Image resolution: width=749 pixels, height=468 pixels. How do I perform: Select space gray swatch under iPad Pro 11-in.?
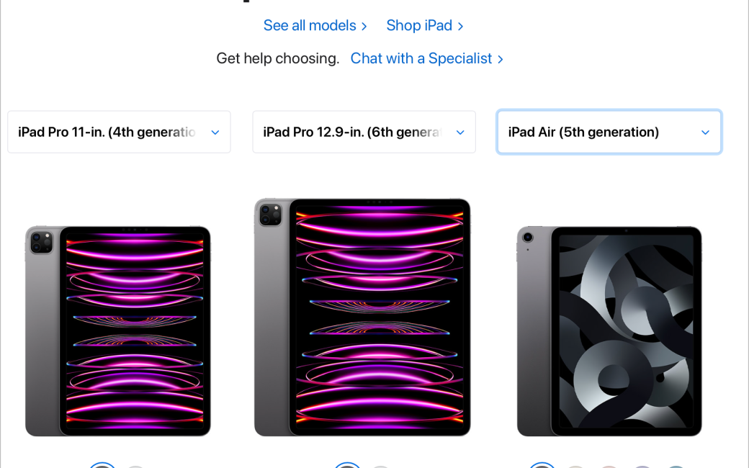102,465
